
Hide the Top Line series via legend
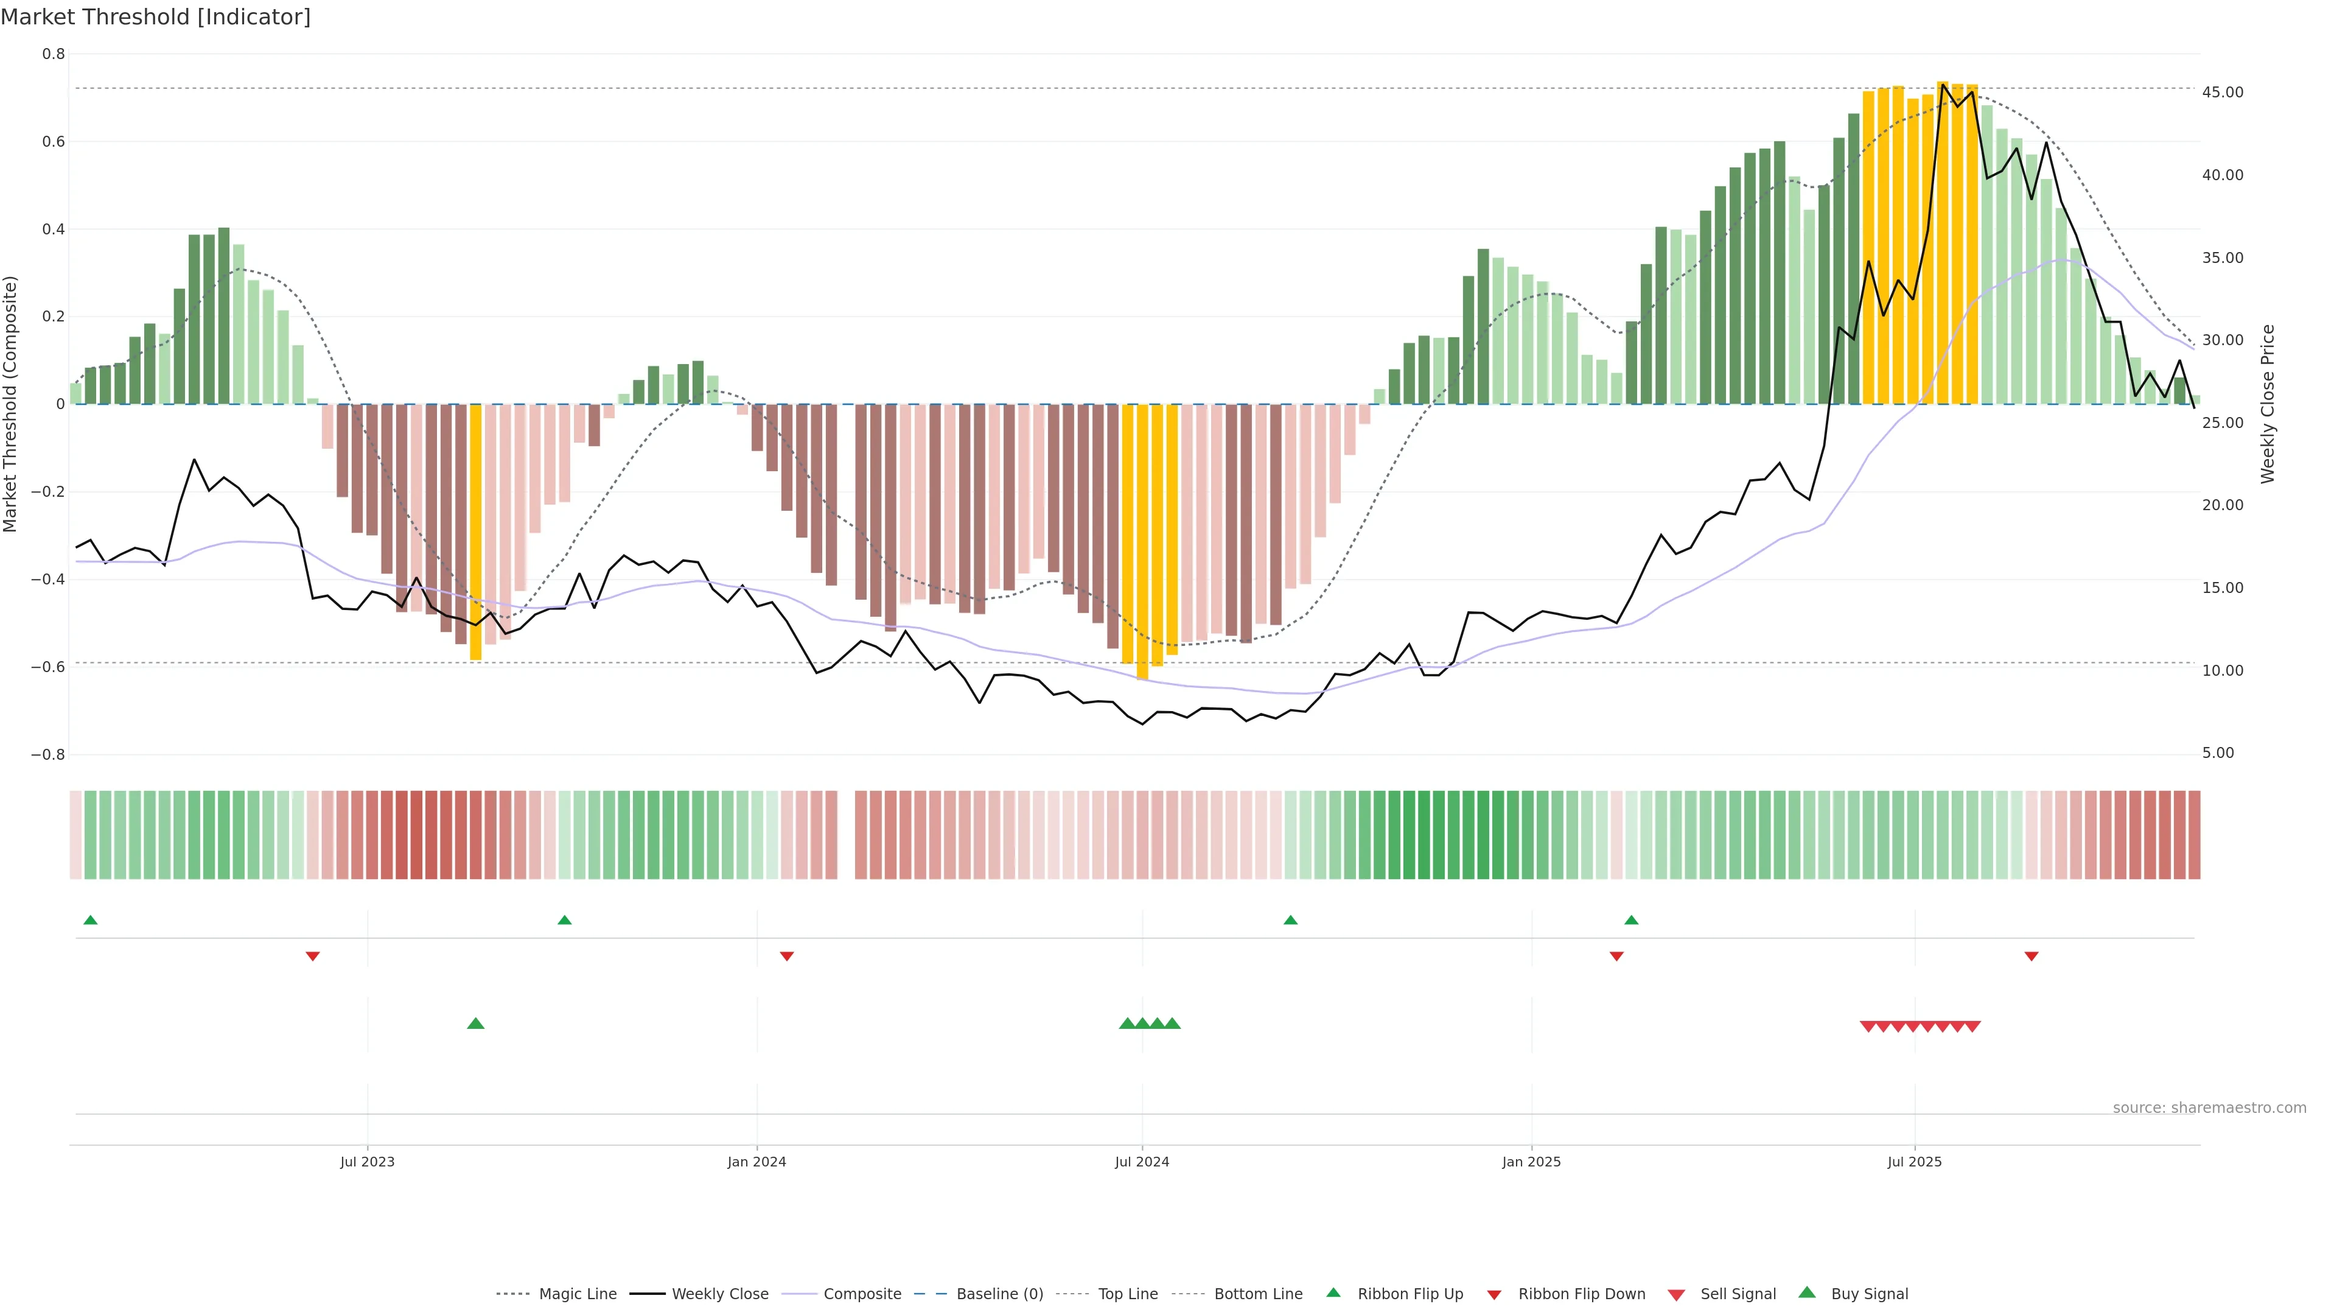pos(1128,1294)
